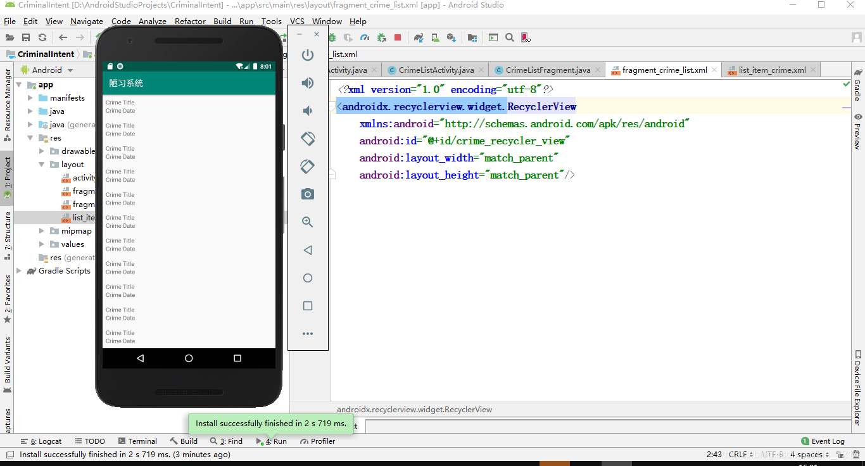Image resolution: width=865 pixels, height=466 pixels.
Task: Toggle the Favorites tool window button
Action: tap(8, 299)
